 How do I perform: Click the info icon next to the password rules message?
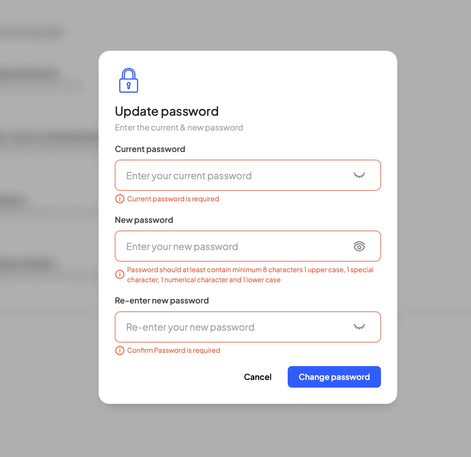pos(120,275)
